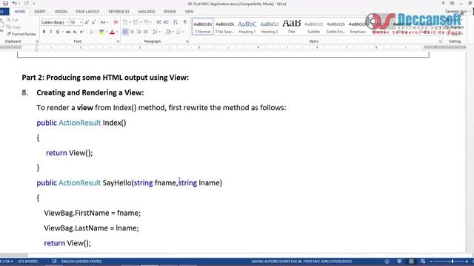474x266 pixels.
Task: Click the Redo icon in quick access toolbar
Action: tap(27, 4)
